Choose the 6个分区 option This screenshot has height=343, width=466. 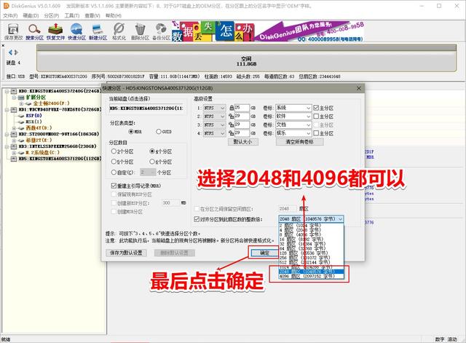click(x=152, y=162)
